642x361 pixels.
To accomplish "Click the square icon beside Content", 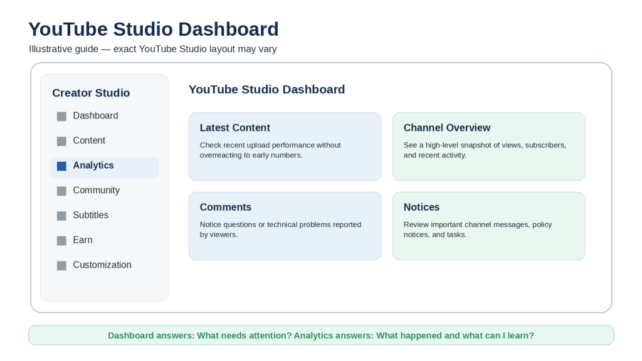I will pyautogui.click(x=61, y=142).
